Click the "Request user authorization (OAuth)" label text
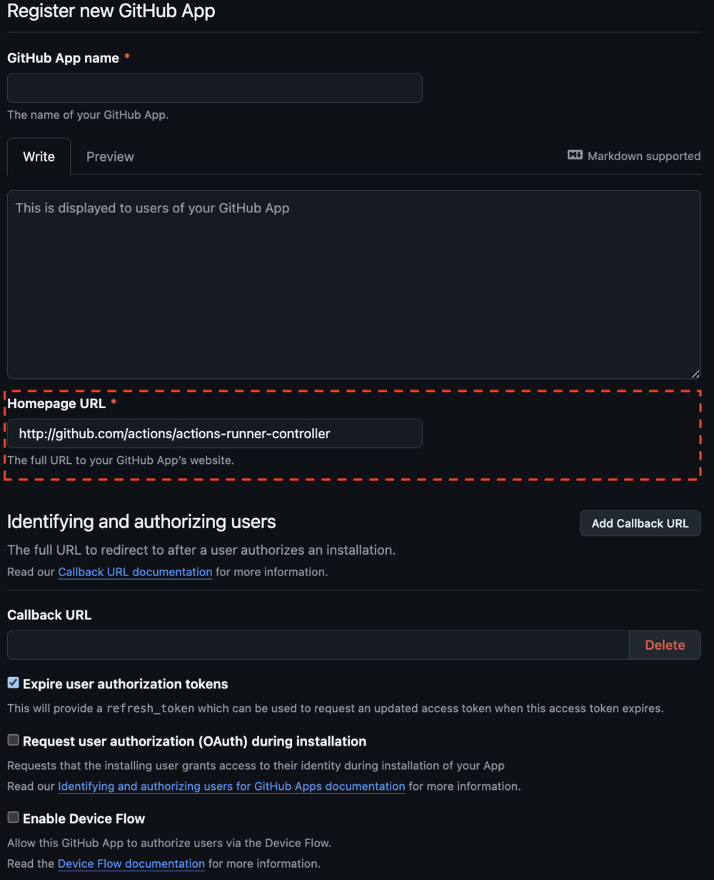714x880 pixels. tap(194, 741)
